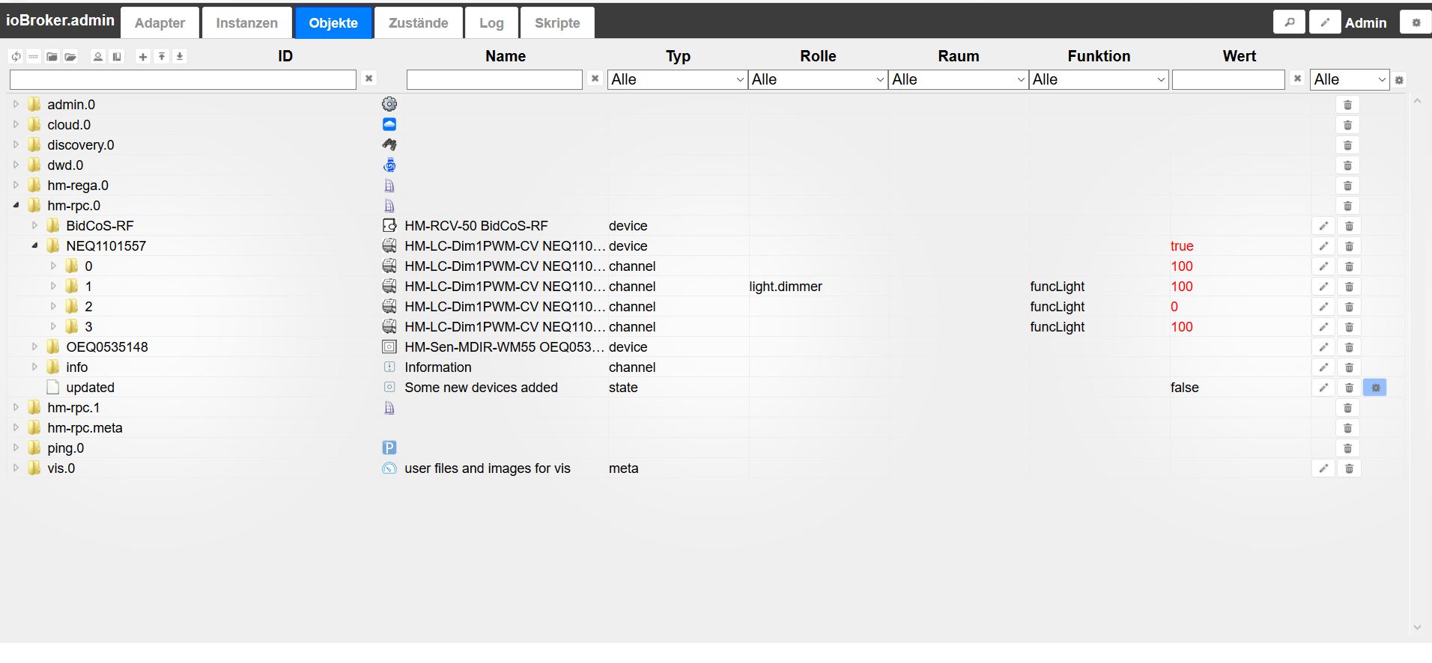Delete the hm-rpc.meta object

pyautogui.click(x=1347, y=428)
